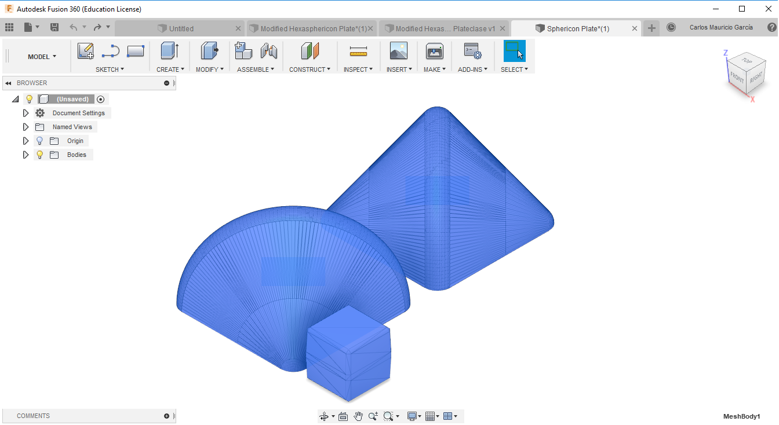Open the File menu document icon
Screen dimensions: 779x425
(x=28, y=27)
